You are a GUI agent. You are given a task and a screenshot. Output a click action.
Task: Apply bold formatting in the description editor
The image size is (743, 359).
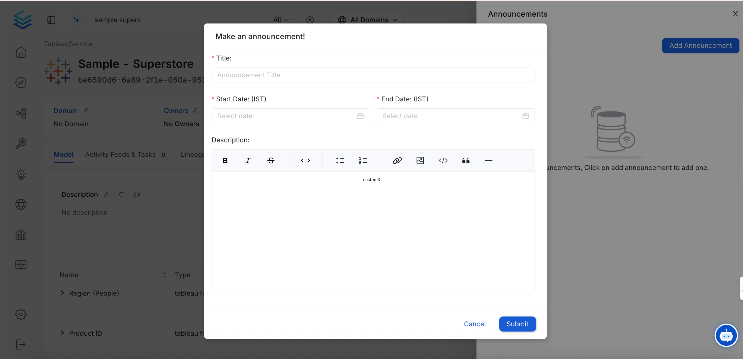(225, 161)
